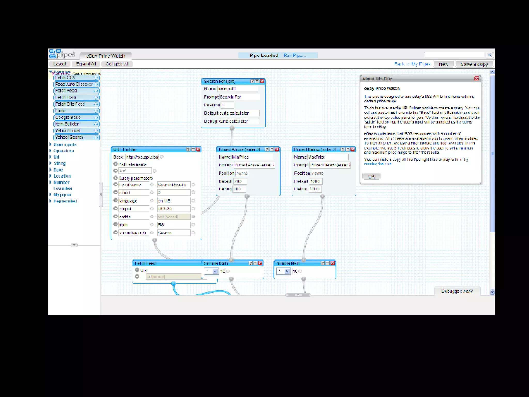Viewport: 529px width, 397px height.
Task: Click plus icon beside Path elements
Action: point(115,164)
